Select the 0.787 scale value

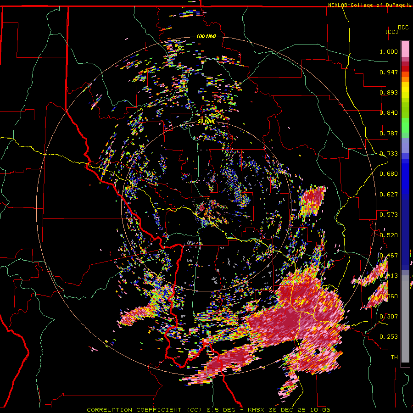click(389, 133)
